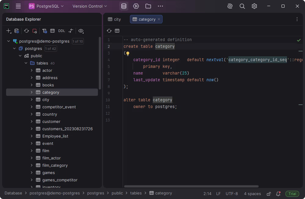This screenshot has height=199, width=305.
Task: Click the green inspection checkmark
Action: click(x=299, y=40)
